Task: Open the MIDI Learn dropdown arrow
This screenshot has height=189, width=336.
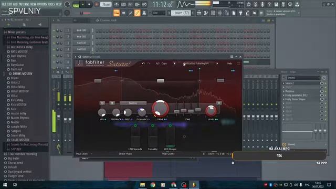Action: click(x=91, y=154)
